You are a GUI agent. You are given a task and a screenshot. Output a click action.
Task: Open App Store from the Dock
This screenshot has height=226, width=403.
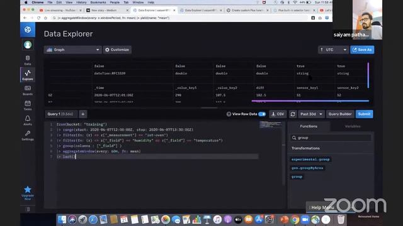click(x=259, y=220)
